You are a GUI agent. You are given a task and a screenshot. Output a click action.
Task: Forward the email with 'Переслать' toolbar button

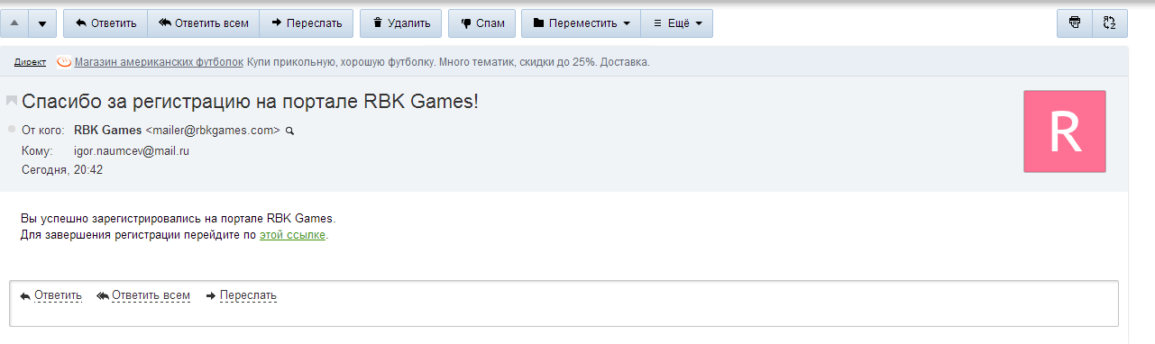click(306, 23)
